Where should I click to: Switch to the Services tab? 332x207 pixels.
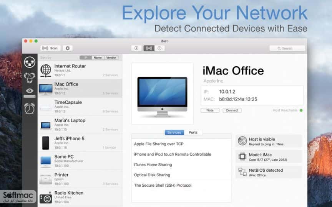coord(174,132)
